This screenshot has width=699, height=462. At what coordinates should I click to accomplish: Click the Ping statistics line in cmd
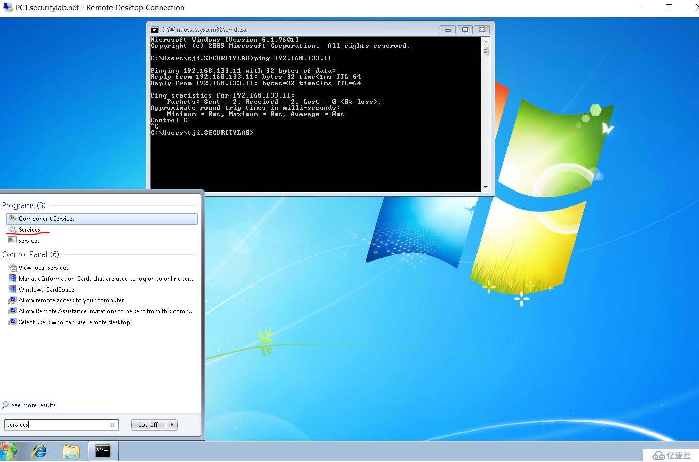point(223,95)
